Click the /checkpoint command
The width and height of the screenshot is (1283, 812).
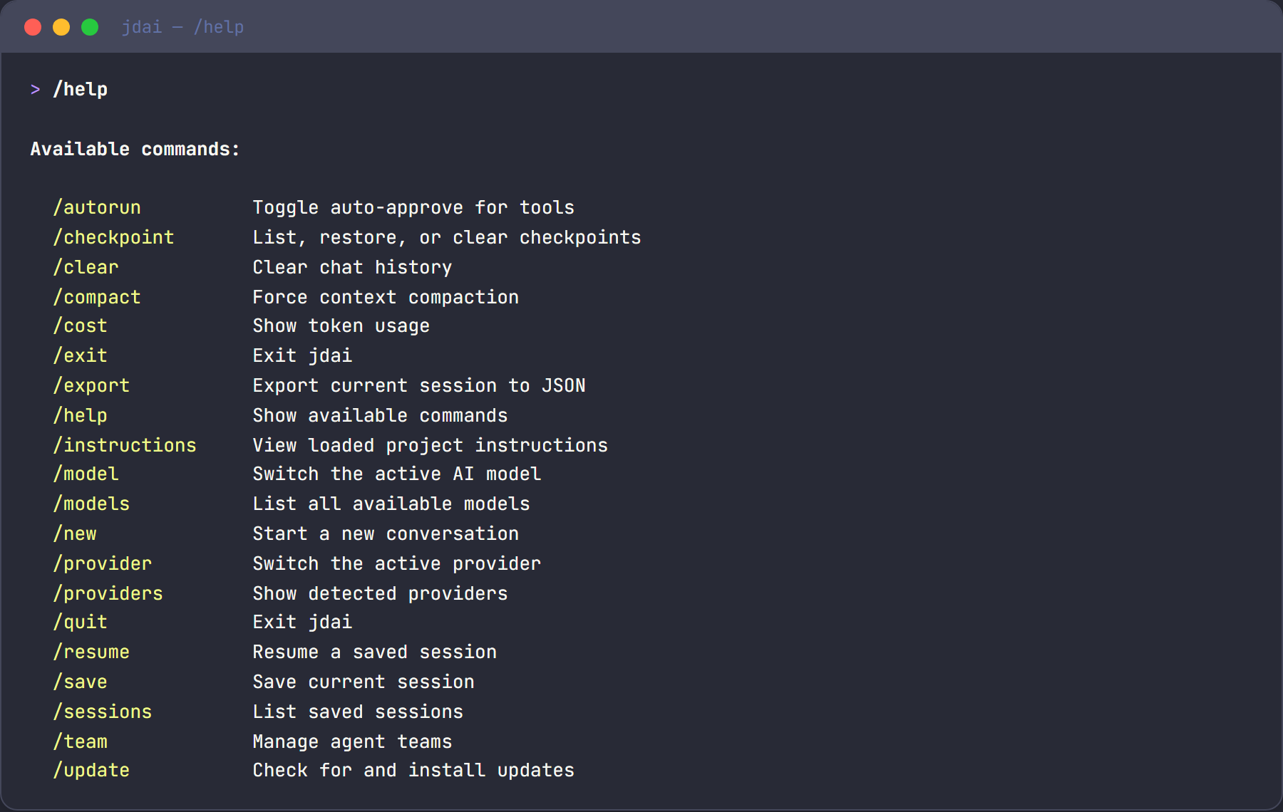114,237
